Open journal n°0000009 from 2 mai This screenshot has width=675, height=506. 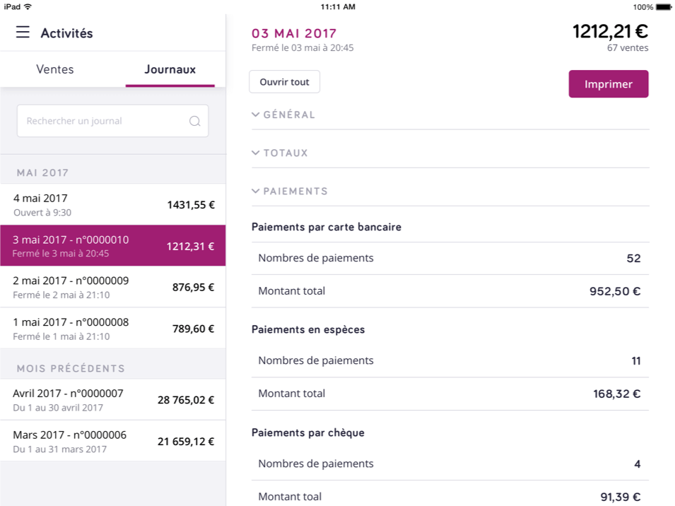(113, 287)
